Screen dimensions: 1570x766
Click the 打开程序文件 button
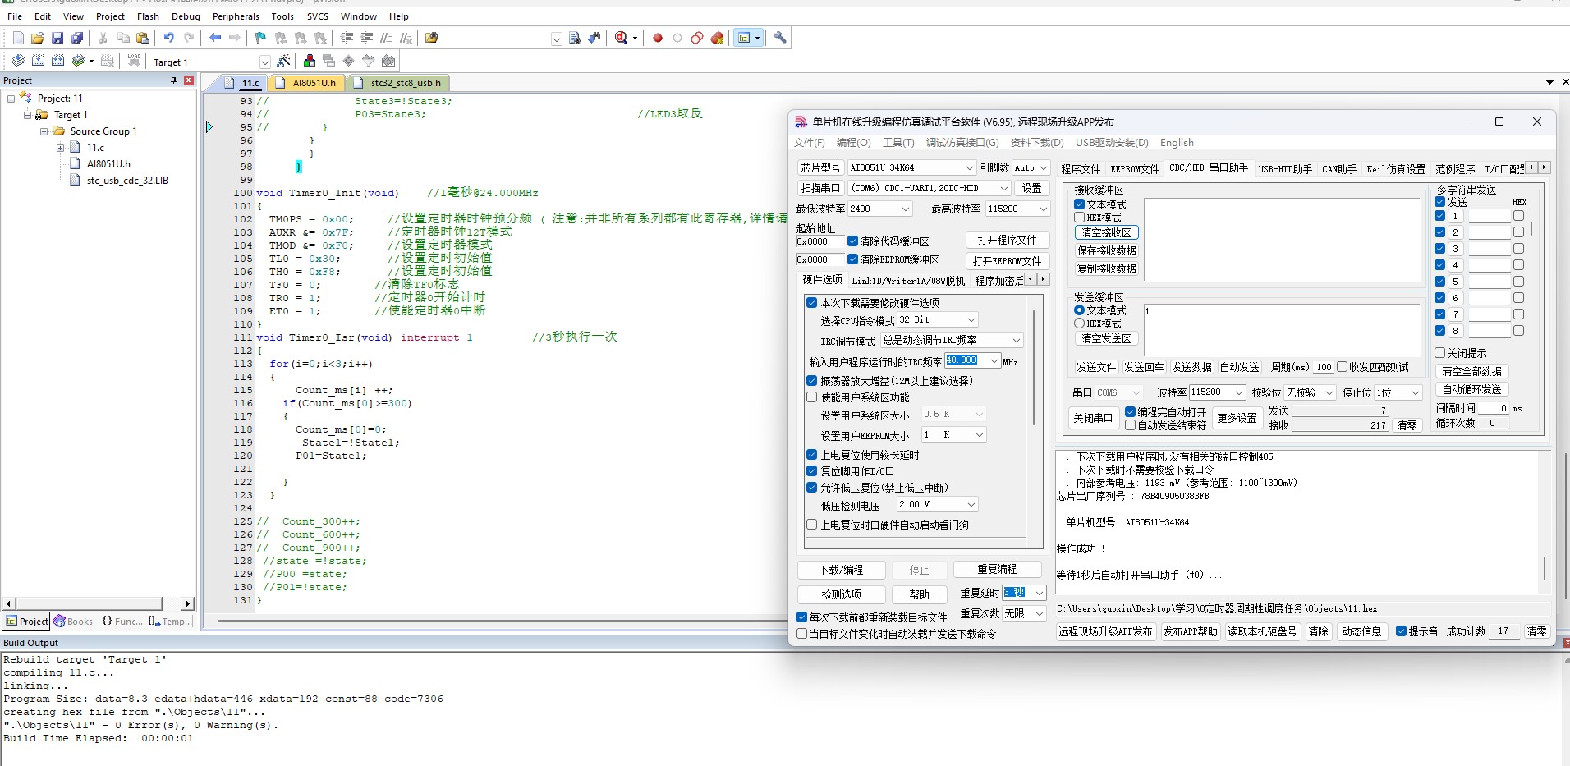1007,240
